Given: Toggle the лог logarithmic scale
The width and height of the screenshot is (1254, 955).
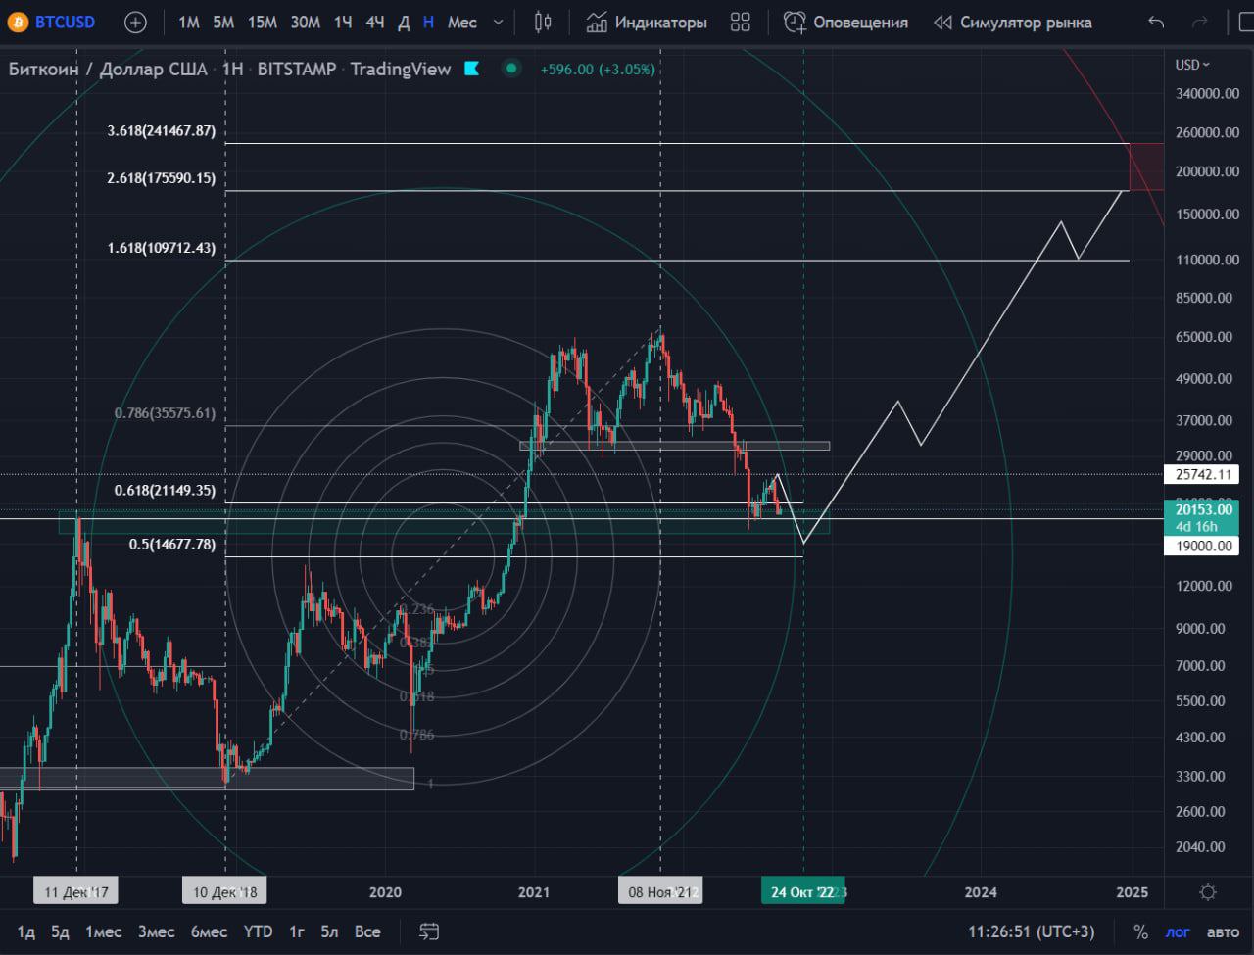Looking at the screenshot, I should (1177, 931).
